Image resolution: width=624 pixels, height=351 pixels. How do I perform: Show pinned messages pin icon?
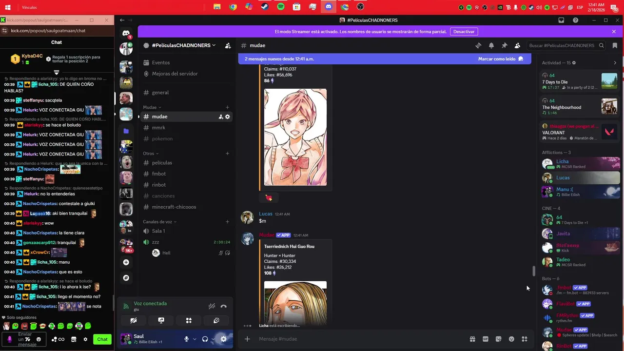tap(505, 45)
